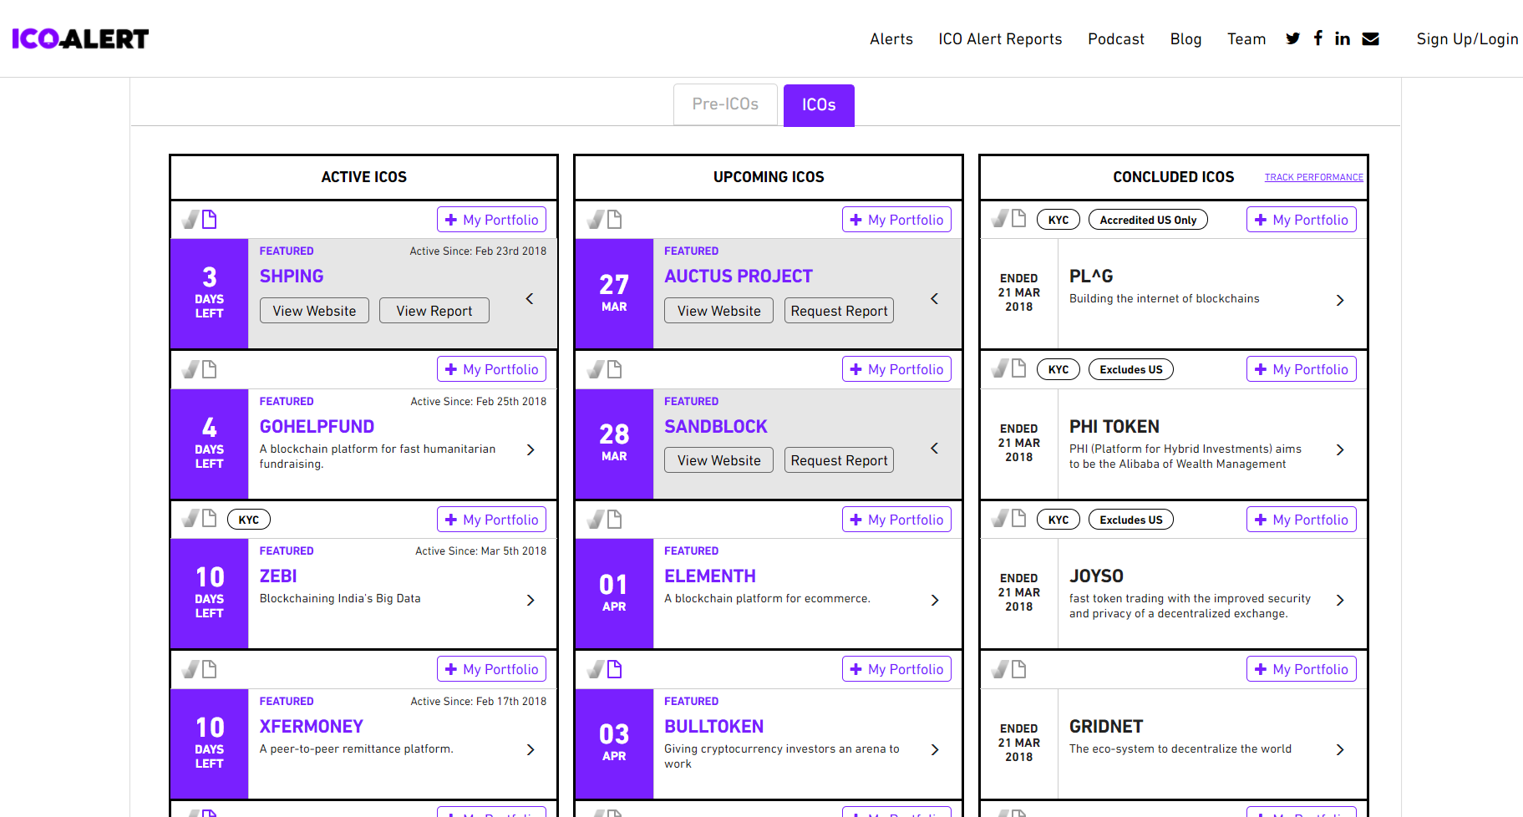
Task: Open Shping's purple document icon
Action: tap(210, 220)
